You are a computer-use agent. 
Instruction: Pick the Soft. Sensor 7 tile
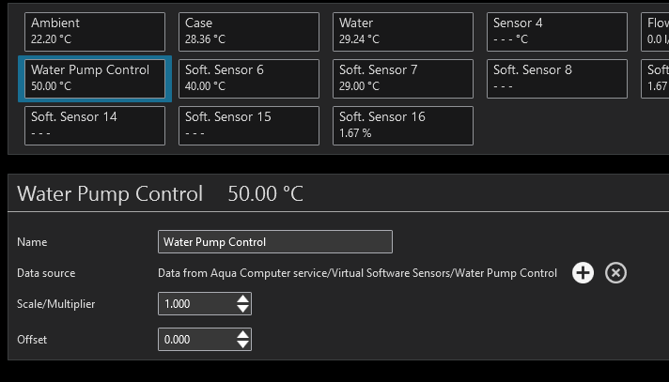403,78
